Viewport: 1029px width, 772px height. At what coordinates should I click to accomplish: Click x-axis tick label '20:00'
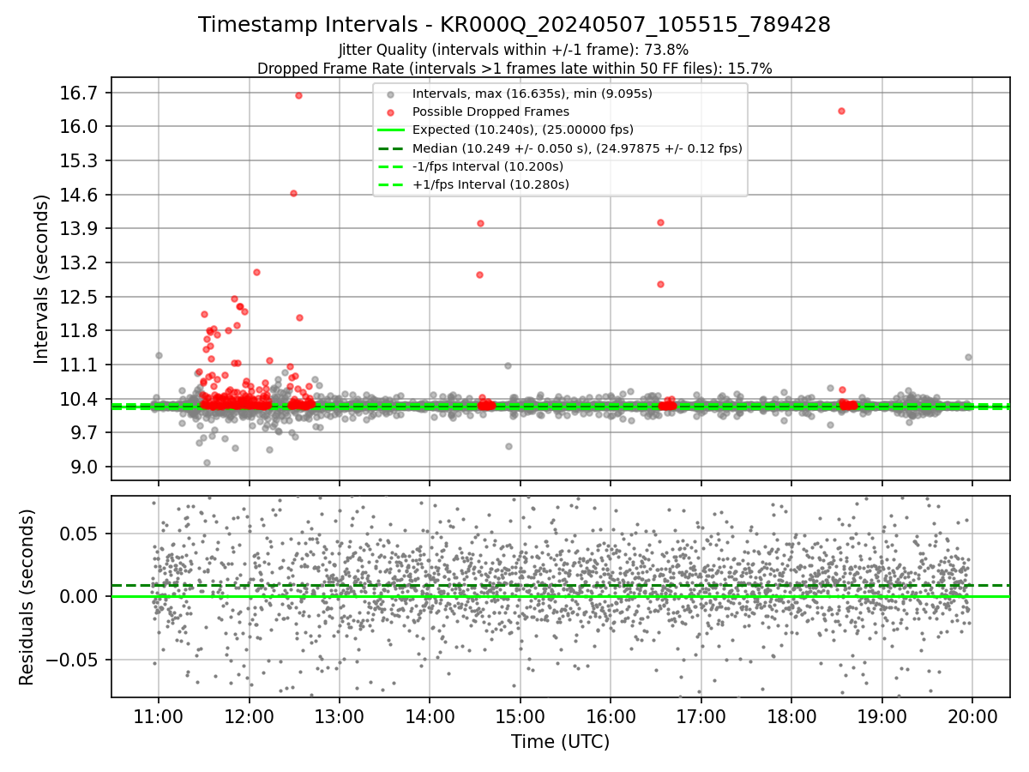click(x=972, y=716)
